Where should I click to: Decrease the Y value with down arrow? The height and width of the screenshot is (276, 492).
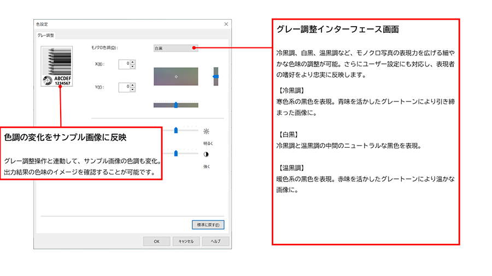(x=132, y=89)
